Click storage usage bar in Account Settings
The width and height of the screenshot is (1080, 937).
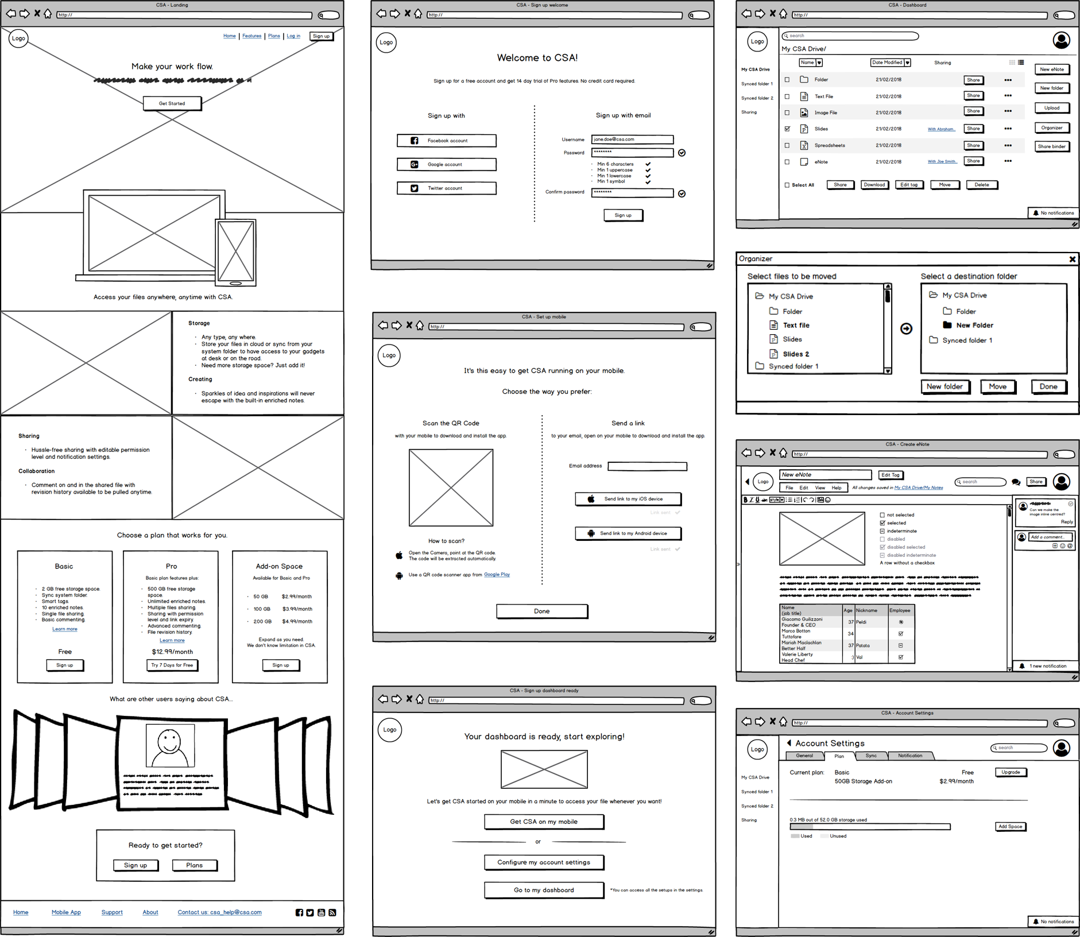(x=870, y=827)
